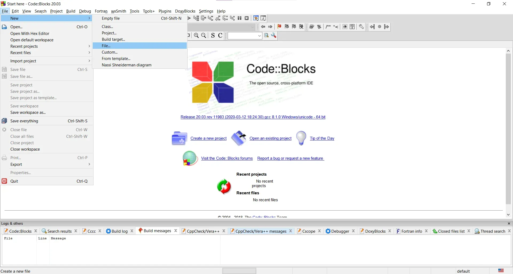Click the Zoom out magnifier icon
Viewport: 513px width, 274px height.
click(204, 35)
